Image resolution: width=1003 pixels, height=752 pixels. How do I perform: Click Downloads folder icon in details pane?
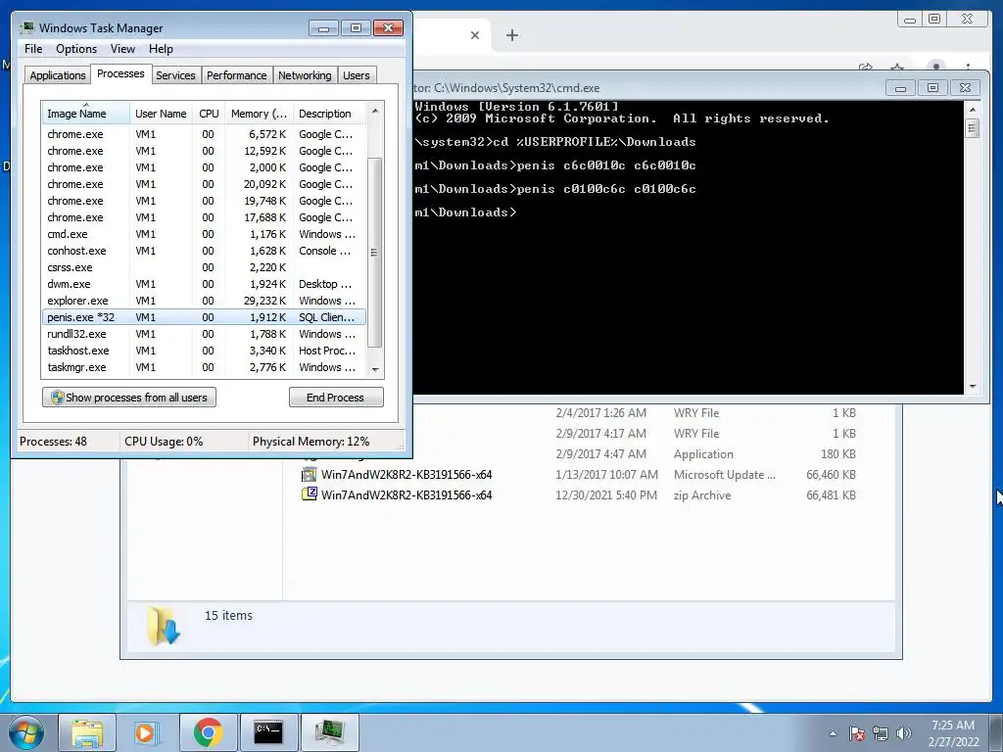[163, 626]
